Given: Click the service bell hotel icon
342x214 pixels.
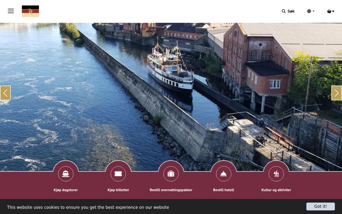Looking at the screenshot, I should coord(224,174).
